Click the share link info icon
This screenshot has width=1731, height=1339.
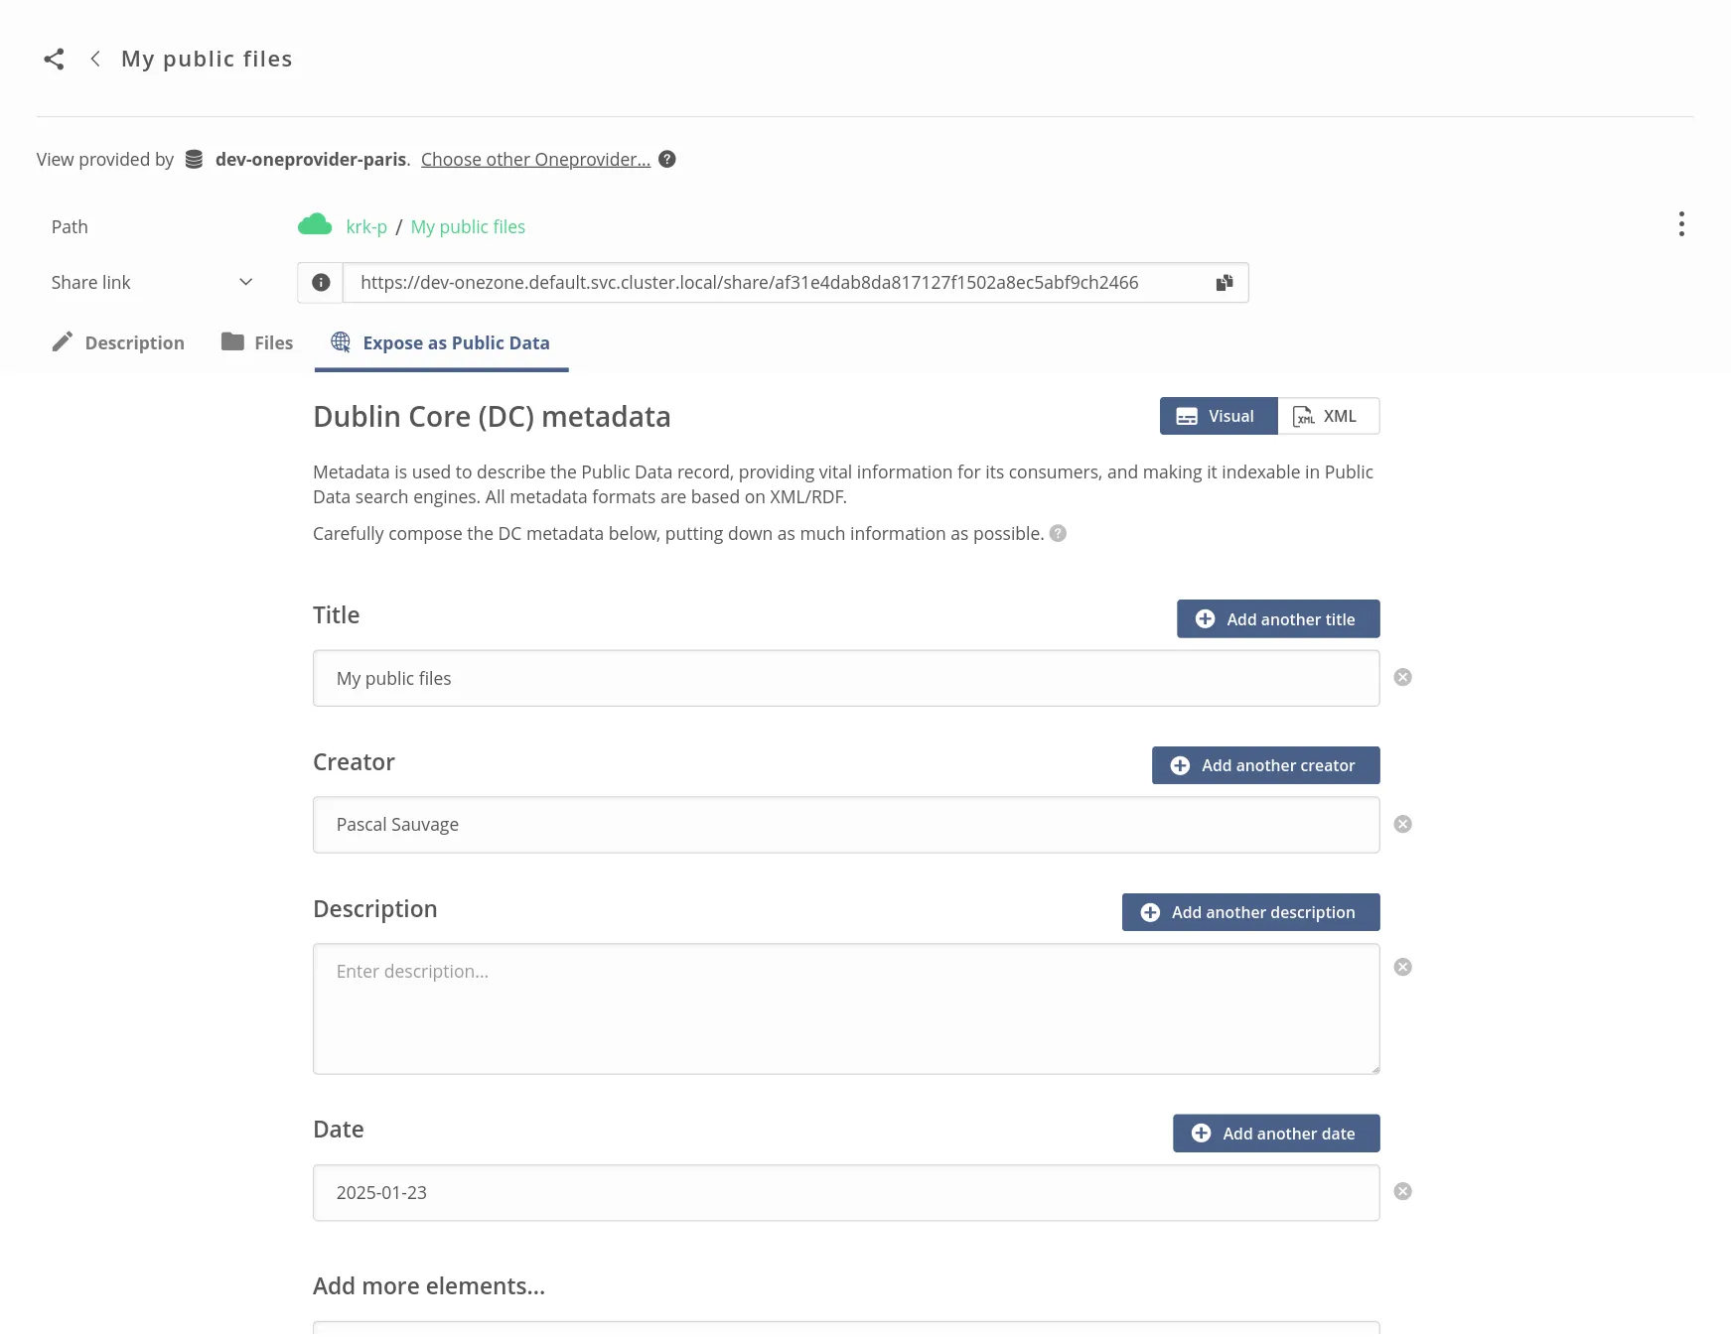pos(321,283)
